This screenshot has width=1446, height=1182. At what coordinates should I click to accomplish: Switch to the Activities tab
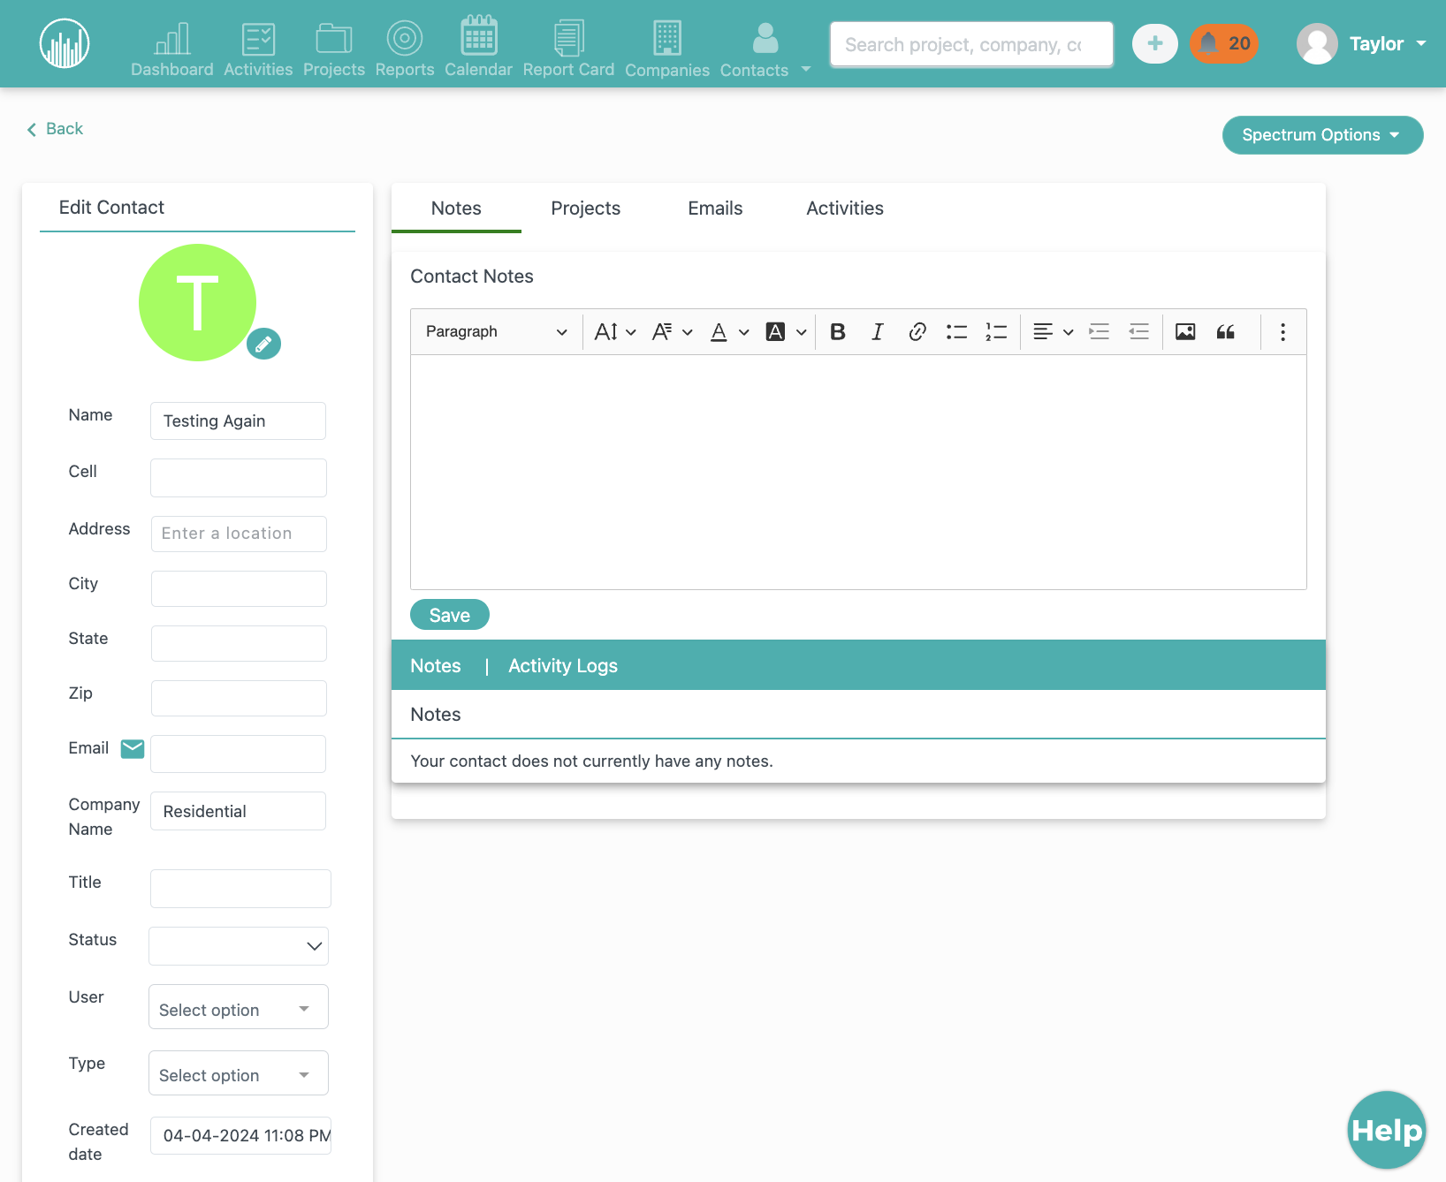845,208
